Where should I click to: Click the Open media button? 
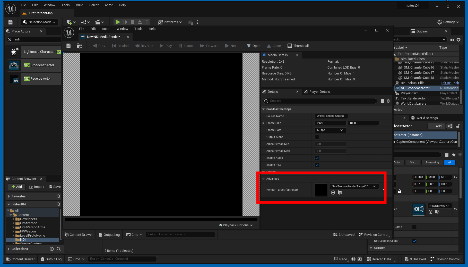(x=254, y=46)
